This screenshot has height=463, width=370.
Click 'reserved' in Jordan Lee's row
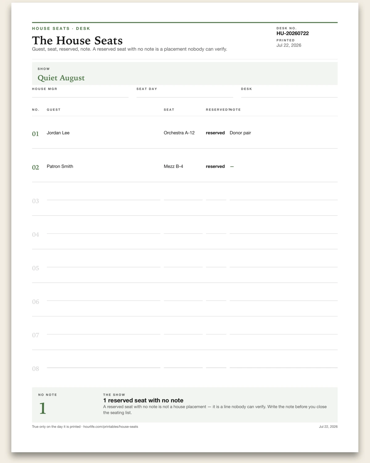pos(215,133)
